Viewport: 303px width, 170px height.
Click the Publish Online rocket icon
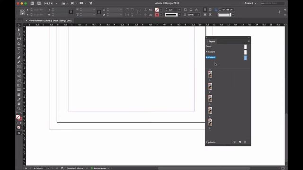click(x=91, y=3)
